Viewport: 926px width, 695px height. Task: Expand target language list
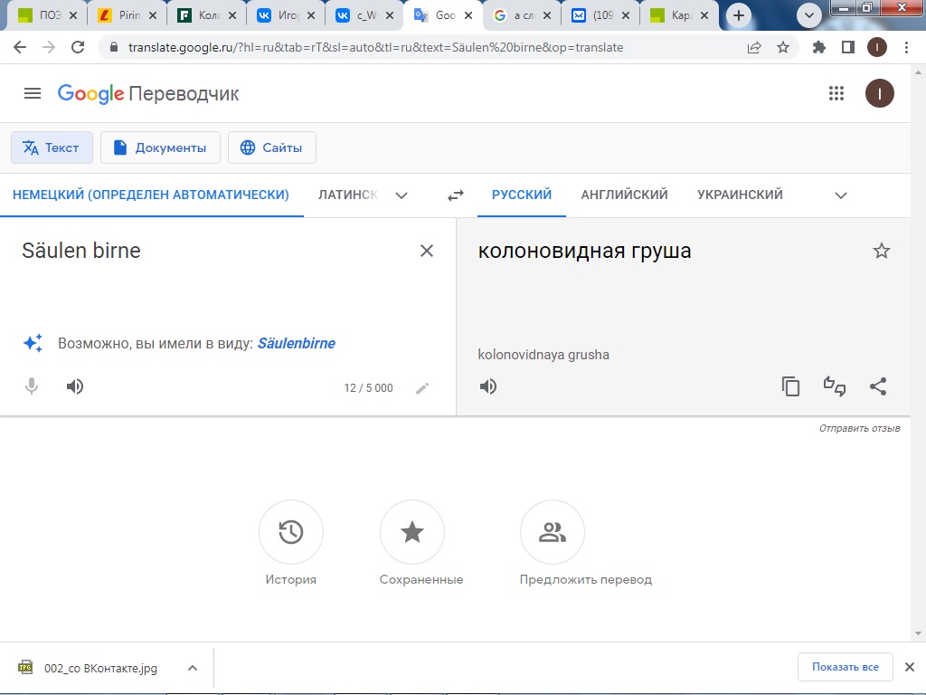(x=841, y=195)
